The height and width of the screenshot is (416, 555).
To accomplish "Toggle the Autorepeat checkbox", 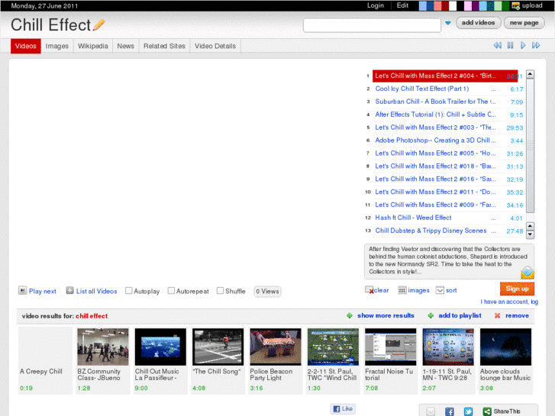I will pos(171,291).
